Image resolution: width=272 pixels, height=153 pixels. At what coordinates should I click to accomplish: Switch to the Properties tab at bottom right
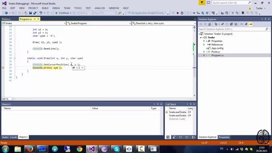[x=224, y=137]
